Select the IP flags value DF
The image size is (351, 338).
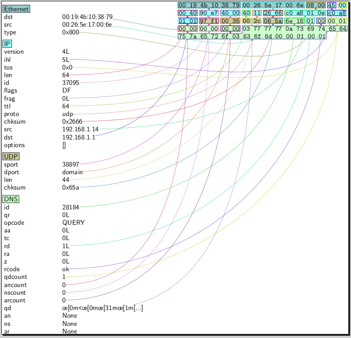point(66,91)
